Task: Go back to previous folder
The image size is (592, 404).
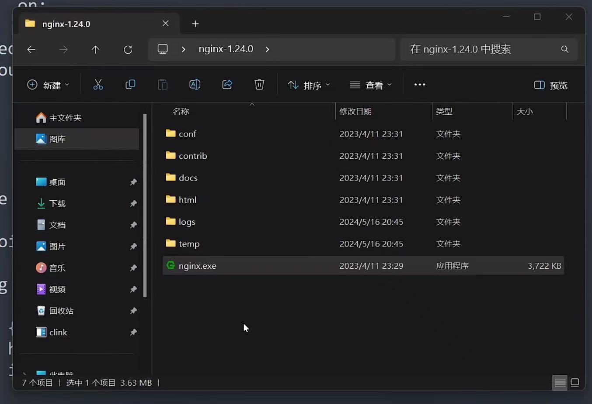Action: [31, 50]
